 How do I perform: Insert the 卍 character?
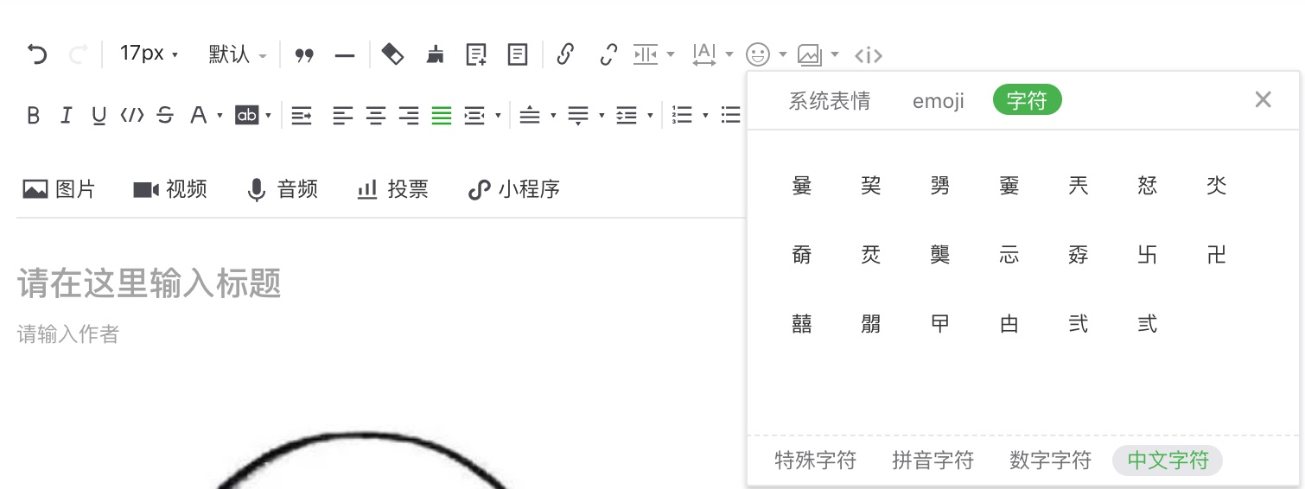point(1217,254)
